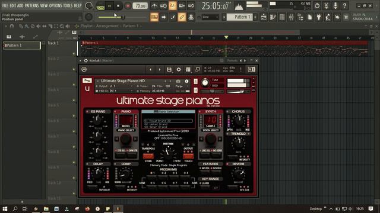Click Kontakt toolbar next arrow
This screenshot has width=380, height=213.
(x=160, y=70)
